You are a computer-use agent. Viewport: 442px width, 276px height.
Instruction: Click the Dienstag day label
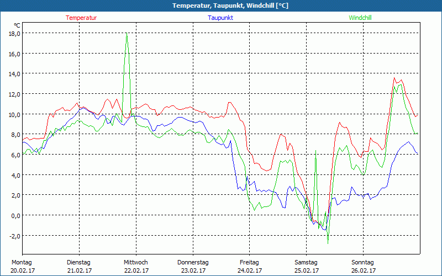78,263
